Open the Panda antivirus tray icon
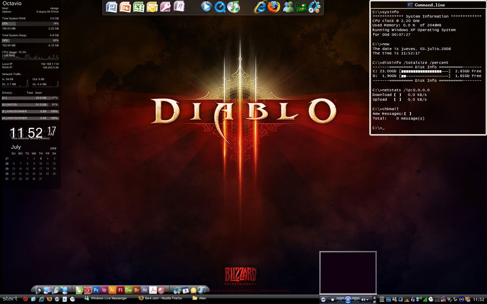 click(431, 299)
